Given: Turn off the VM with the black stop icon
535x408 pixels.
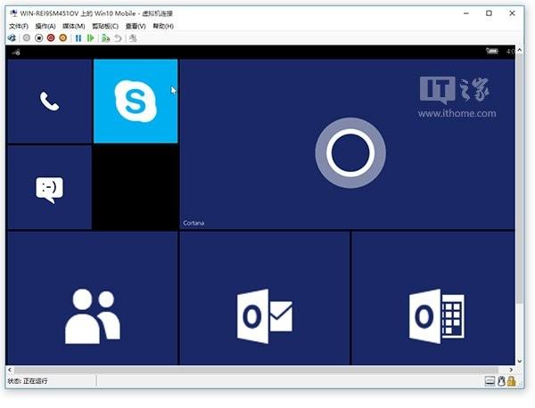Looking at the screenshot, I should tap(39, 38).
